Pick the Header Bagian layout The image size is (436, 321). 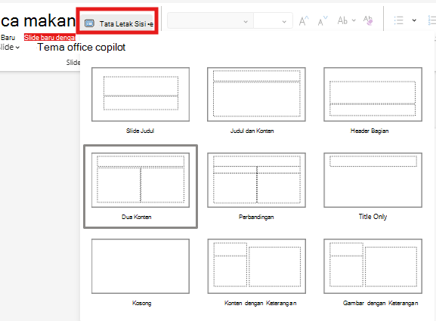(373, 94)
